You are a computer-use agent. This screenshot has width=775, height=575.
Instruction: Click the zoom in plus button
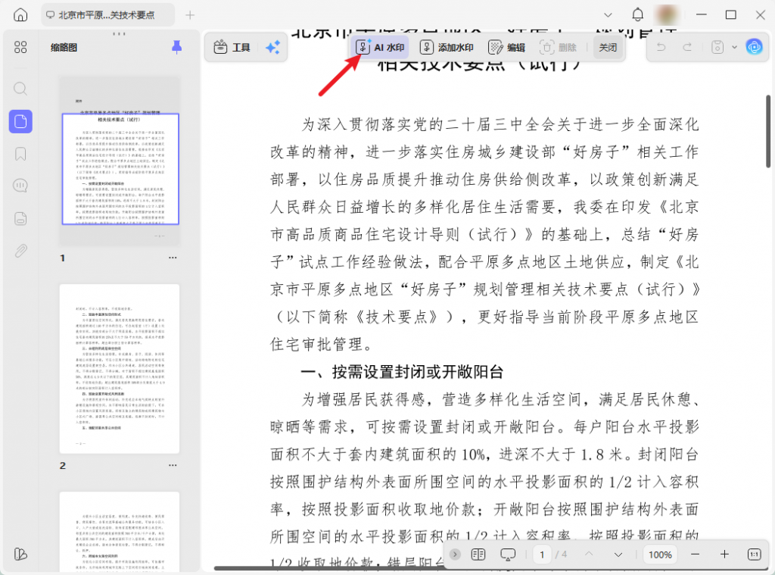click(724, 555)
